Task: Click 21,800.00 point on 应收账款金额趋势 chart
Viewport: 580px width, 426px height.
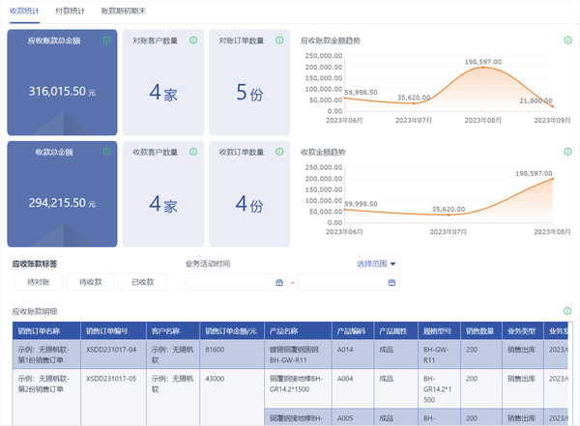Action: [553, 106]
